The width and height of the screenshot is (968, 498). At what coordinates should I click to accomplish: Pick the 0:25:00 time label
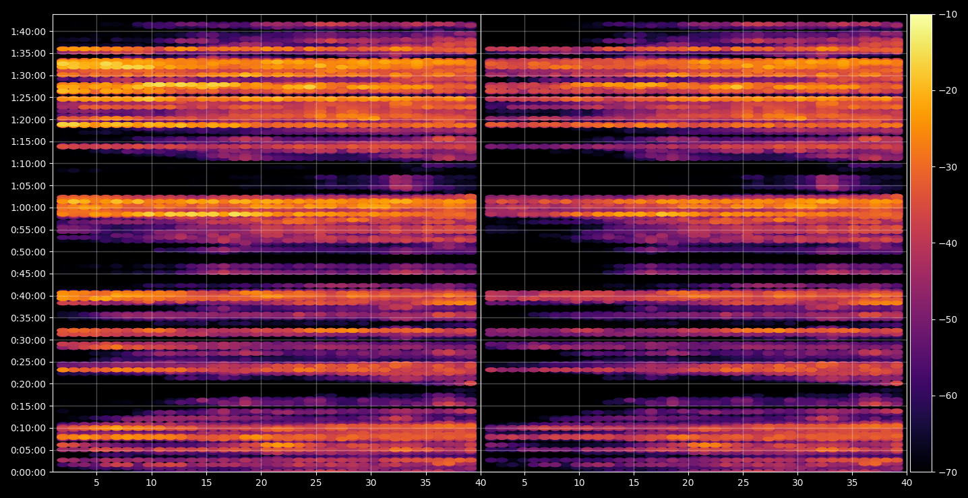28,362
